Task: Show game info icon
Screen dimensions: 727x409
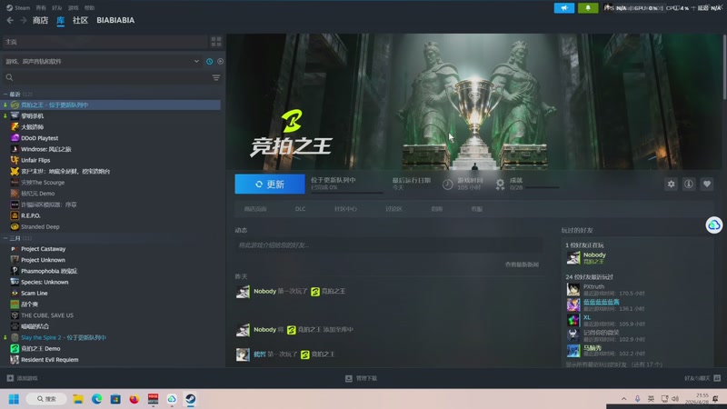Action: [689, 185]
